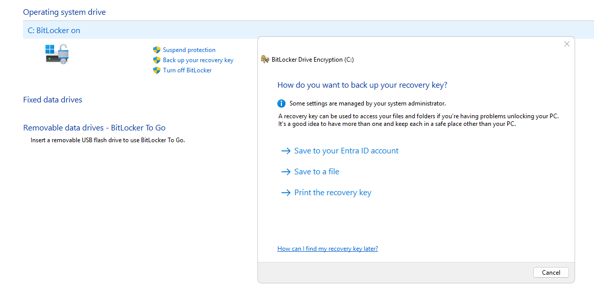Click Removable data drives - BitLocker To Go heading
This screenshot has height=290, width=594.
click(x=94, y=127)
